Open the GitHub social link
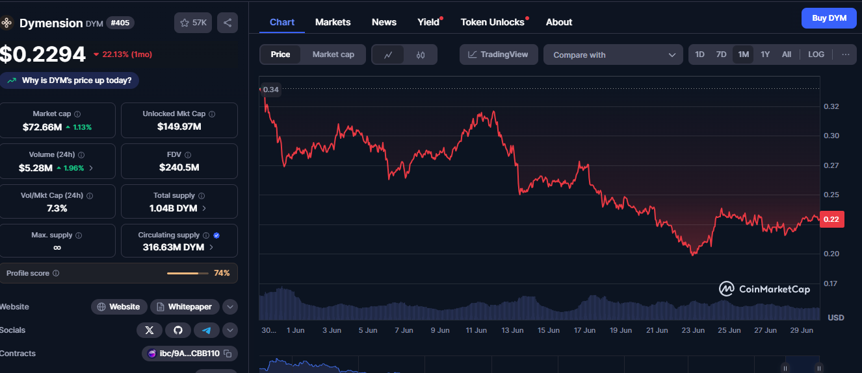862x373 pixels. tap(178, 330)
